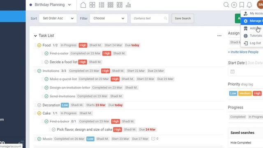Click the High tag on Food task

(83, 45)
